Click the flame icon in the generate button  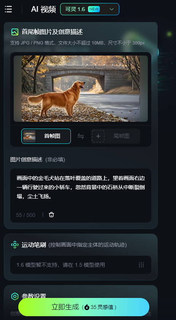coord(87,307)
